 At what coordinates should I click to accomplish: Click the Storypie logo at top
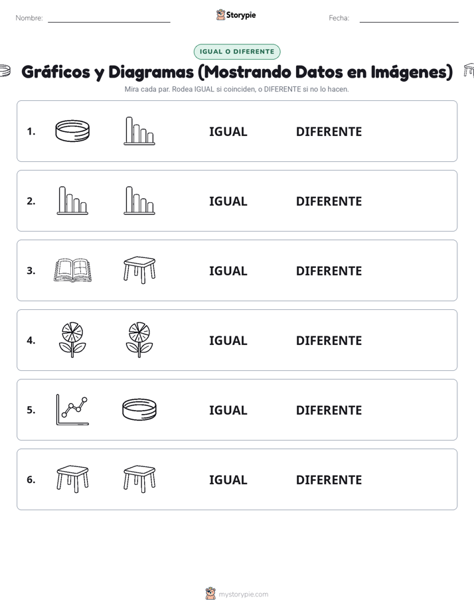tap(236, 15)
